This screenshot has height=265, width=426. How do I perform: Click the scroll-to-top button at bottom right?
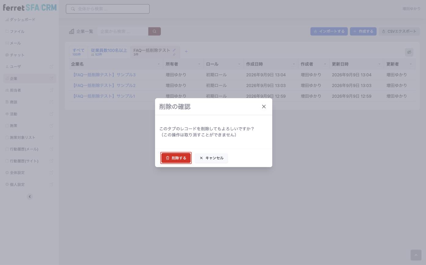pyautogui.click(x=416, y=255)
